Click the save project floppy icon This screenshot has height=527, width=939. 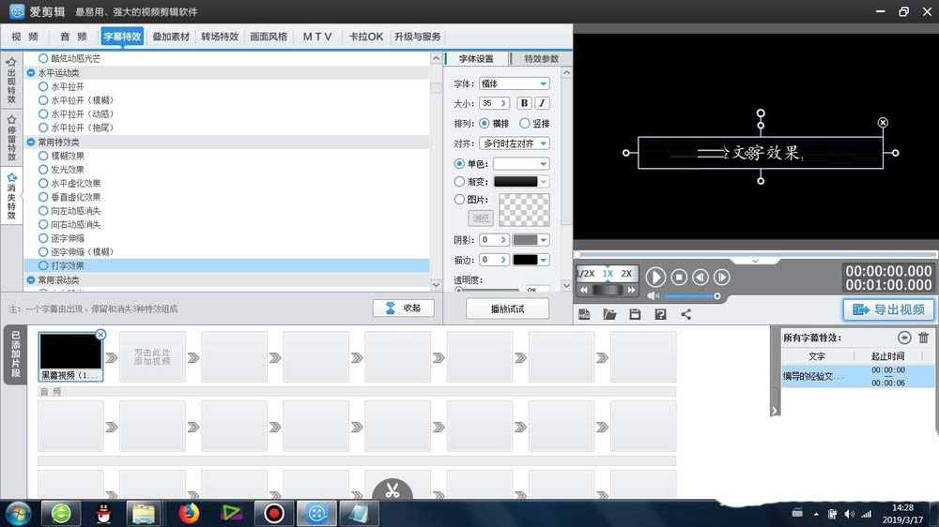[x=635, y=314]
